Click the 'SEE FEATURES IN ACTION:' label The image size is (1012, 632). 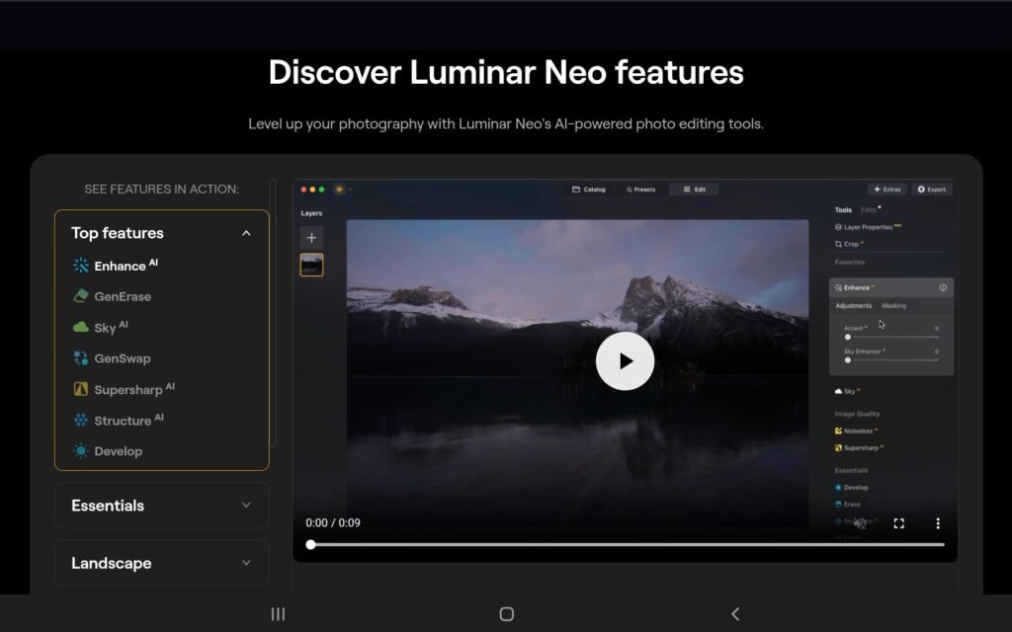161,189
